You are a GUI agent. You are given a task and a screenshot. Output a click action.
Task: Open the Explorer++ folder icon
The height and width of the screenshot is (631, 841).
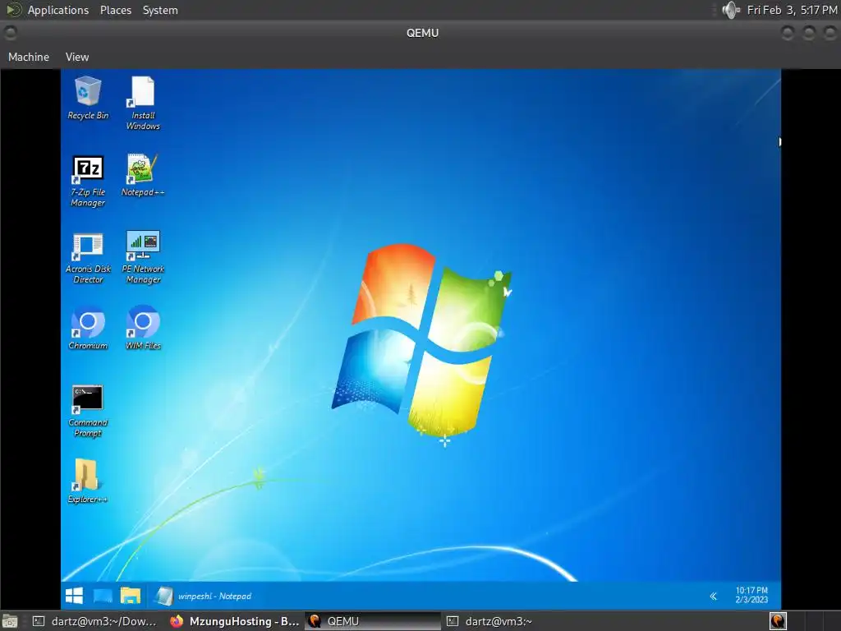coord(88,481)
